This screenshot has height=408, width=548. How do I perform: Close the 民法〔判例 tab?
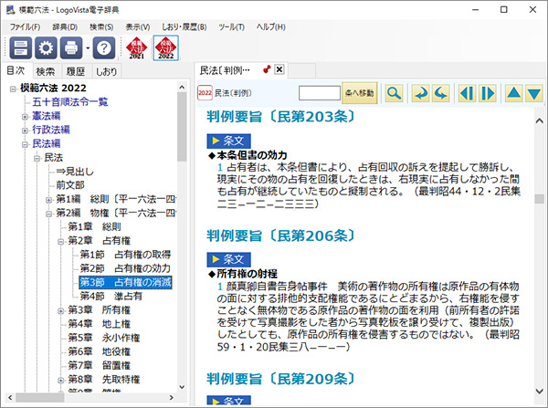point(279,69)
